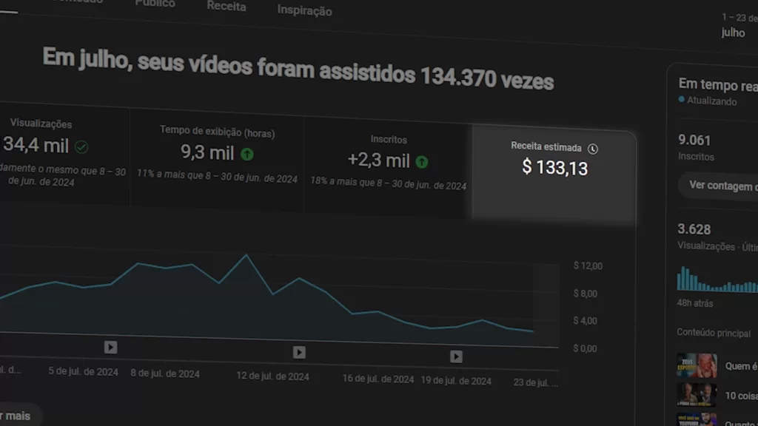Click the 16 de jul. de 2024 axis label
Image resolution: width=758 pixels, height=426 pixels.
(x=378, y=379)
